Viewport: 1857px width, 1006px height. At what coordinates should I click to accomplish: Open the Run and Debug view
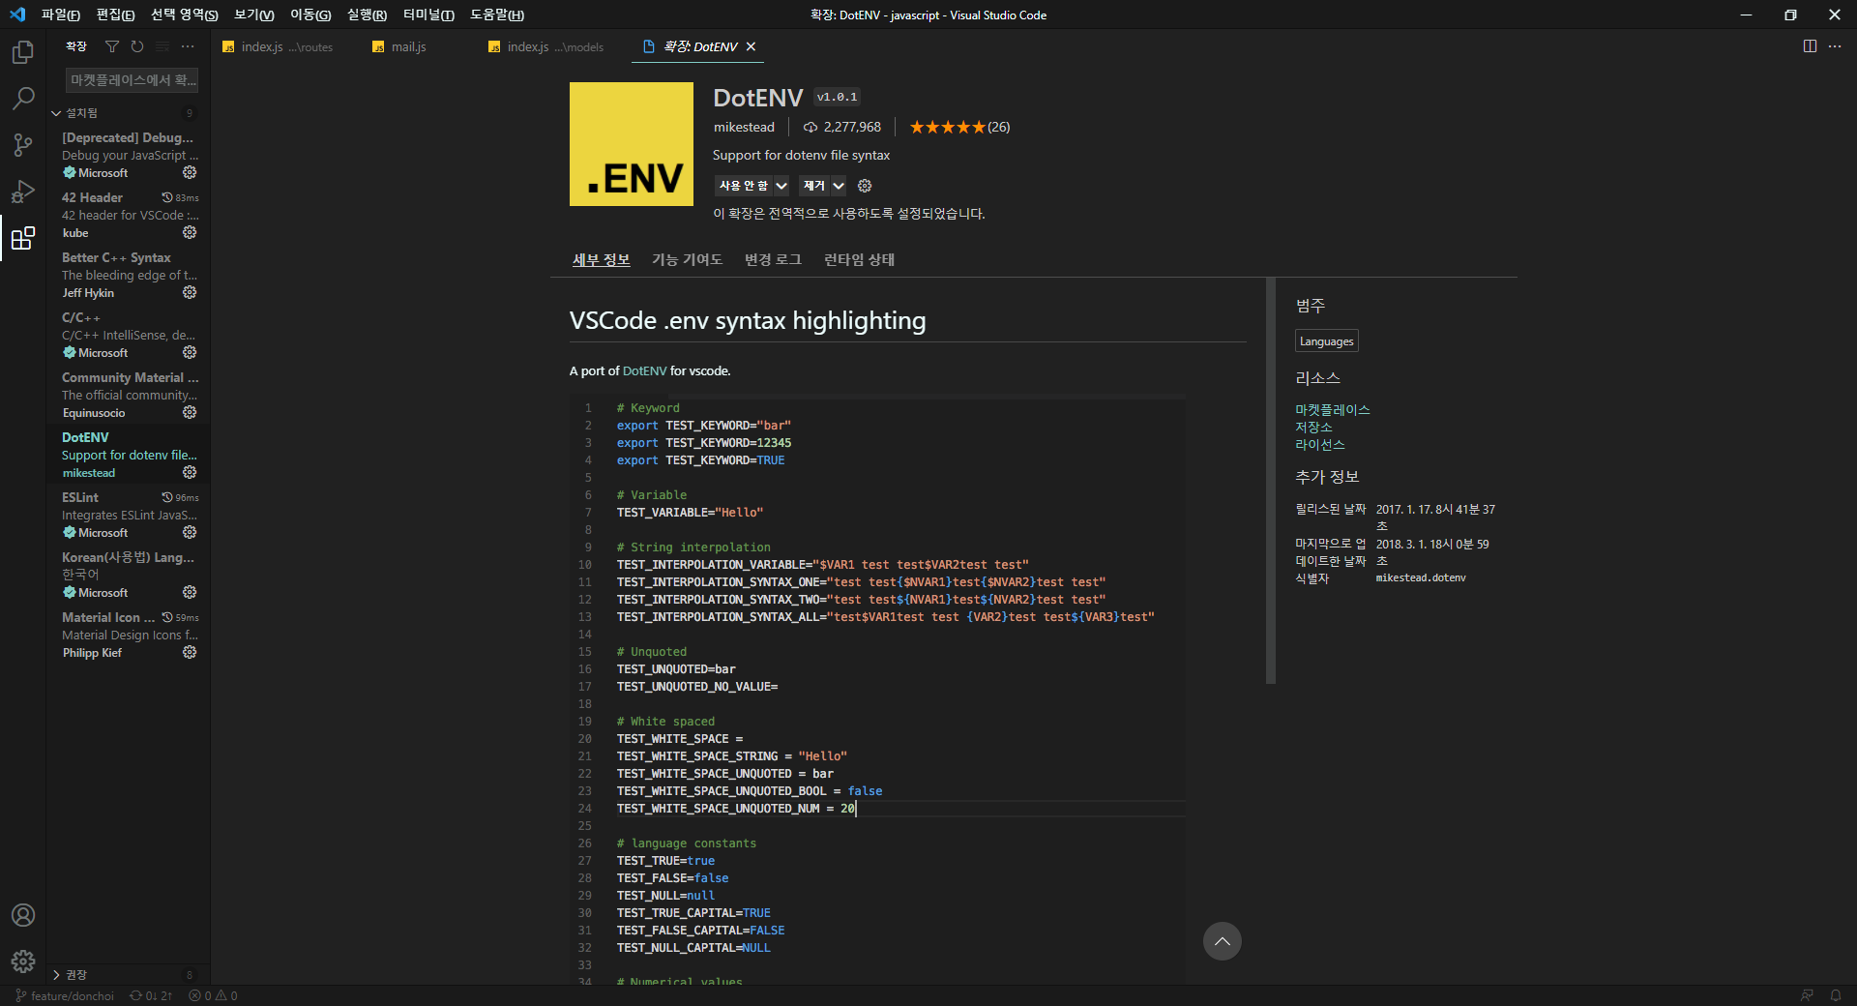point(23,192)
